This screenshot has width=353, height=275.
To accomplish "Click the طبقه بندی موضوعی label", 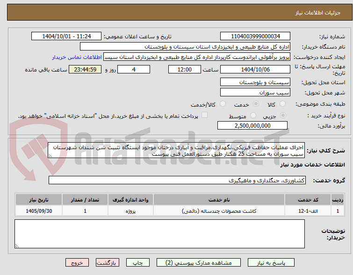I will 320,104.
